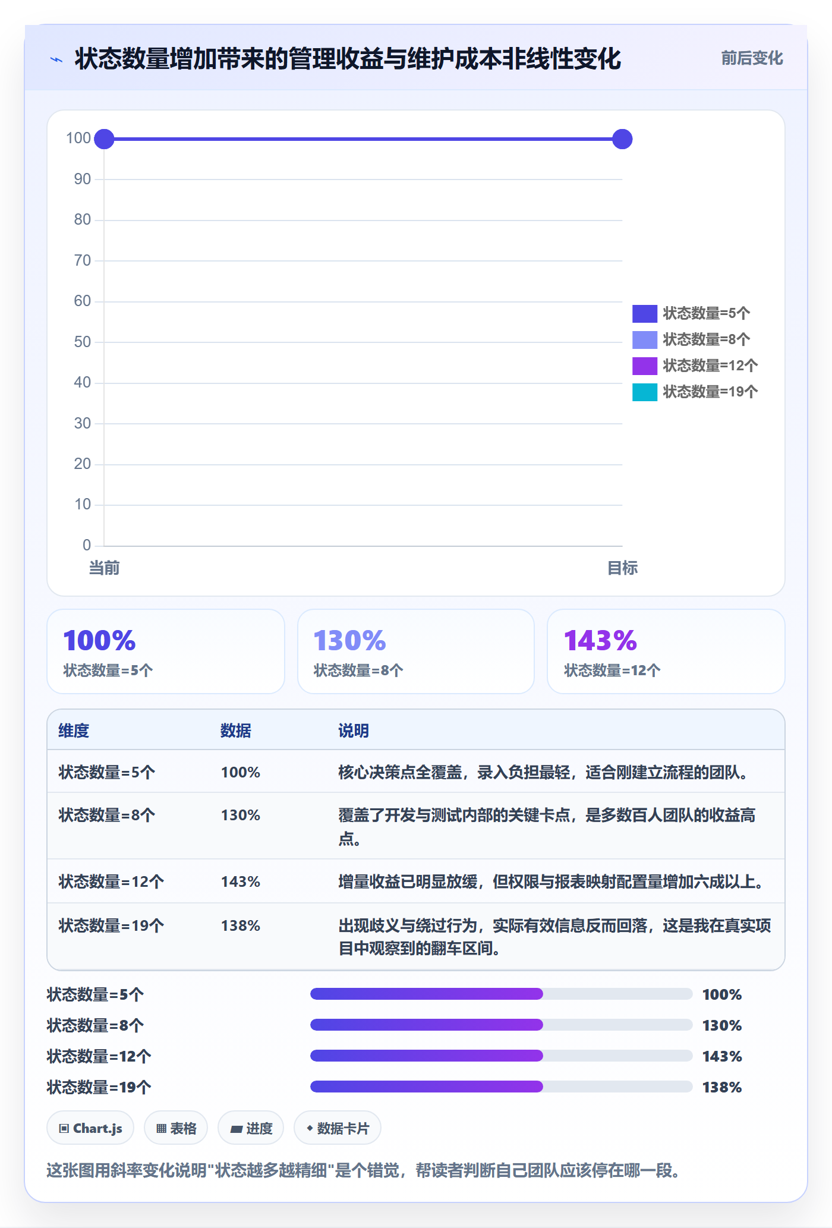Click the Chart.js chip
832x1228 pixels.
tap(90, 1128)
